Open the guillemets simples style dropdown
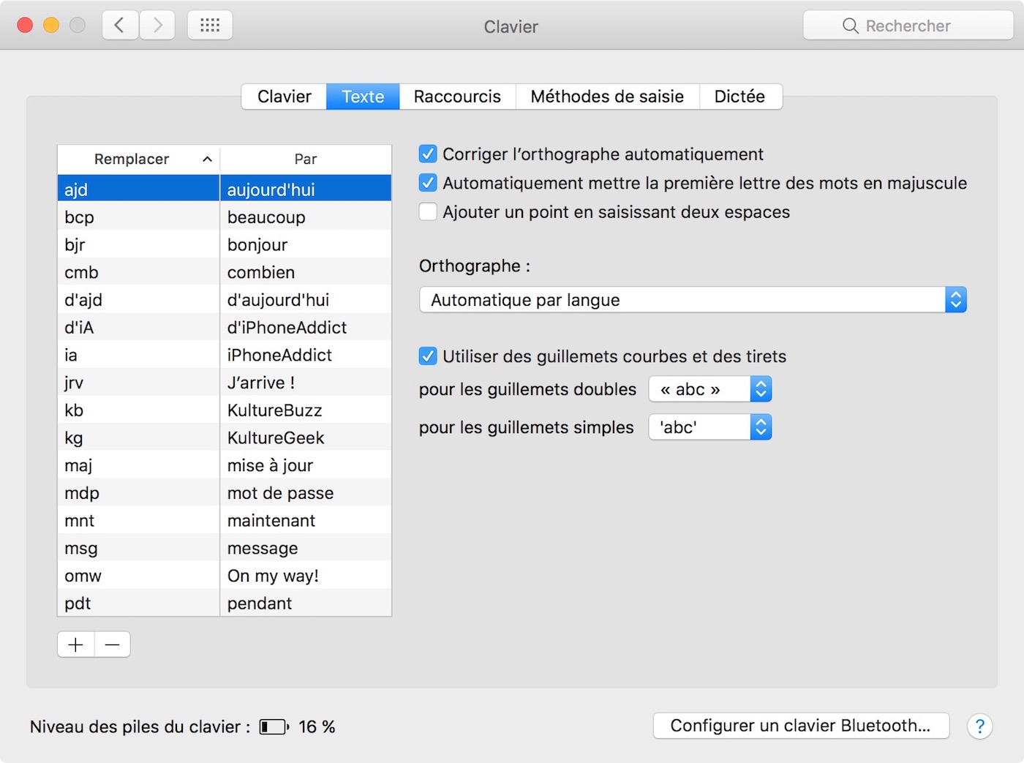 [x=710, y=427]
